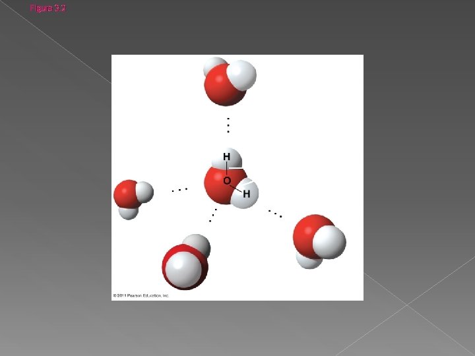
Task: Select the vertical dotted bond above center molecule
Action: [x=228, y=125]
